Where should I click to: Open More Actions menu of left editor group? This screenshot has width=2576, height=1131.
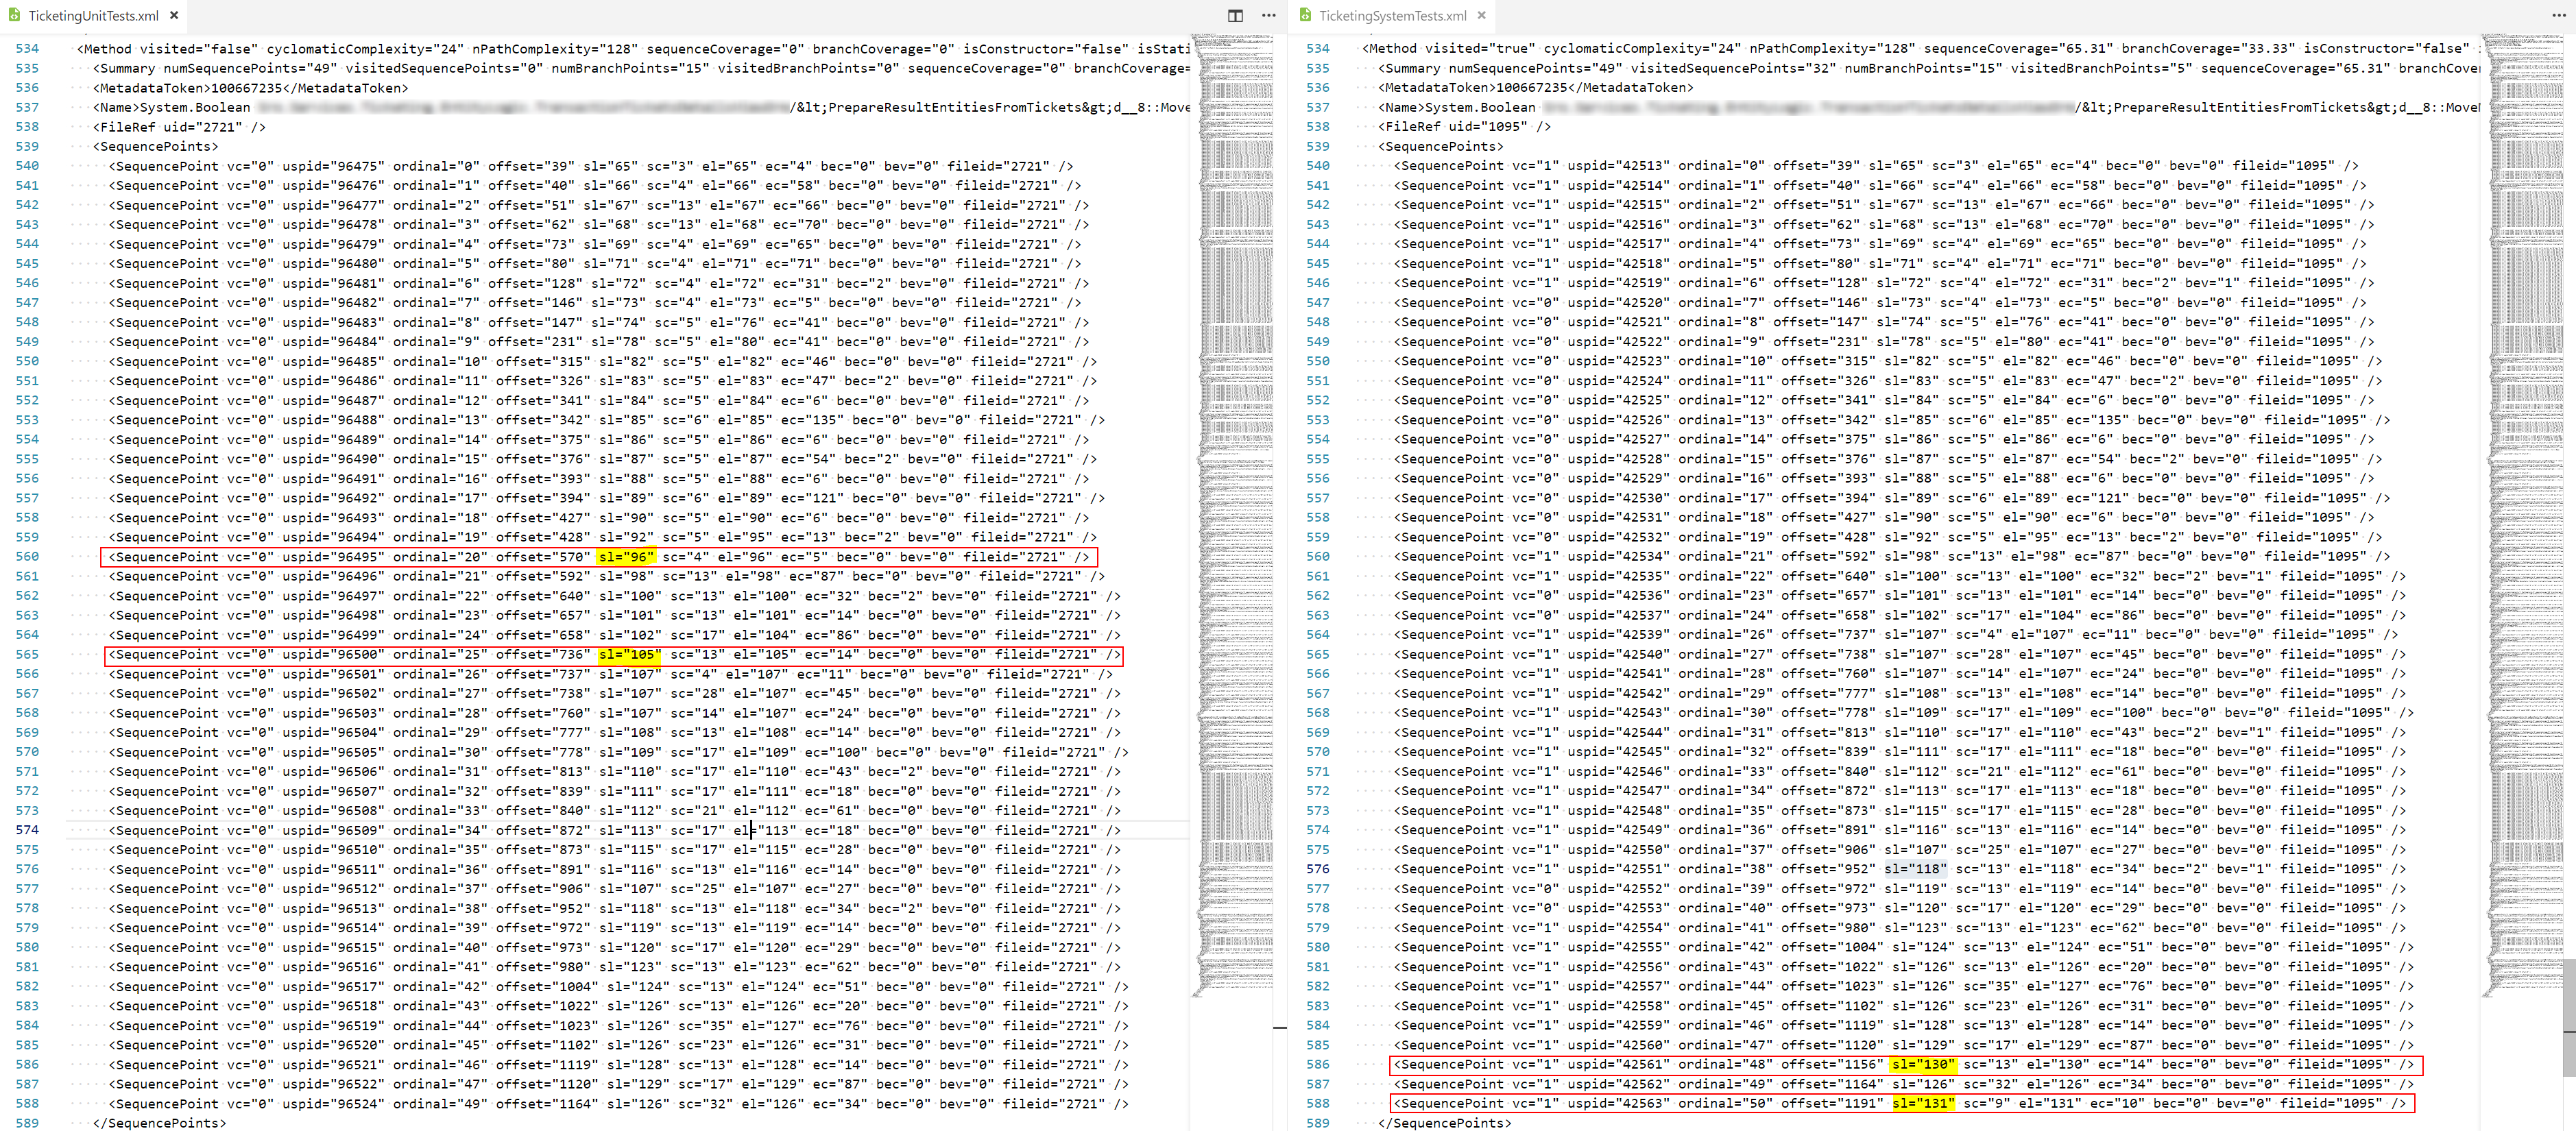tap(1268, 15)
